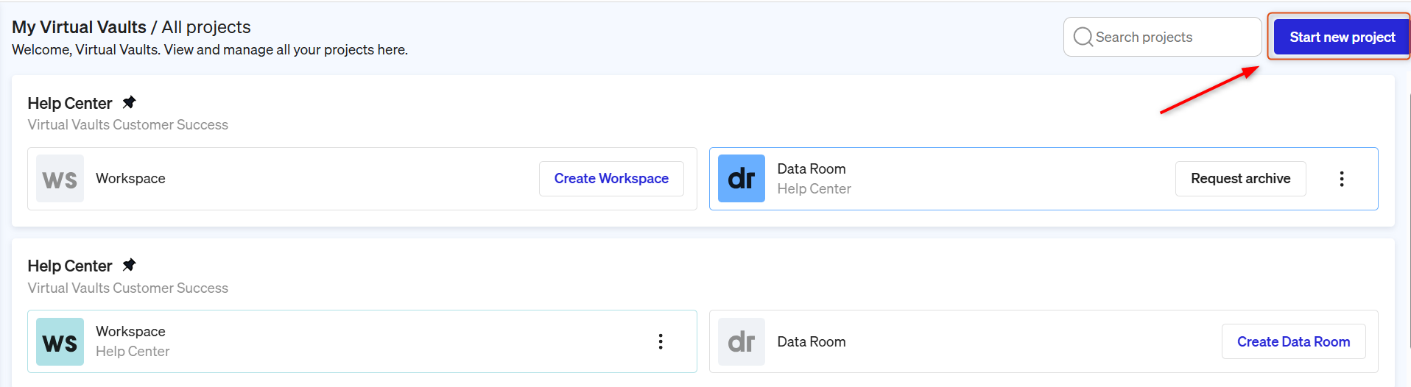The height and width of the screenshot is (387, 1411).
Task: Click the Start new project button
Action: tap(1342, 37)
